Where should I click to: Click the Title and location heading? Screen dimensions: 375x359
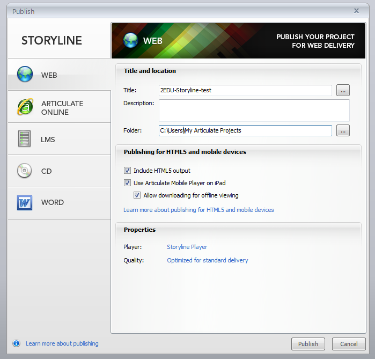pyautogui.click(x=150, y=71)
